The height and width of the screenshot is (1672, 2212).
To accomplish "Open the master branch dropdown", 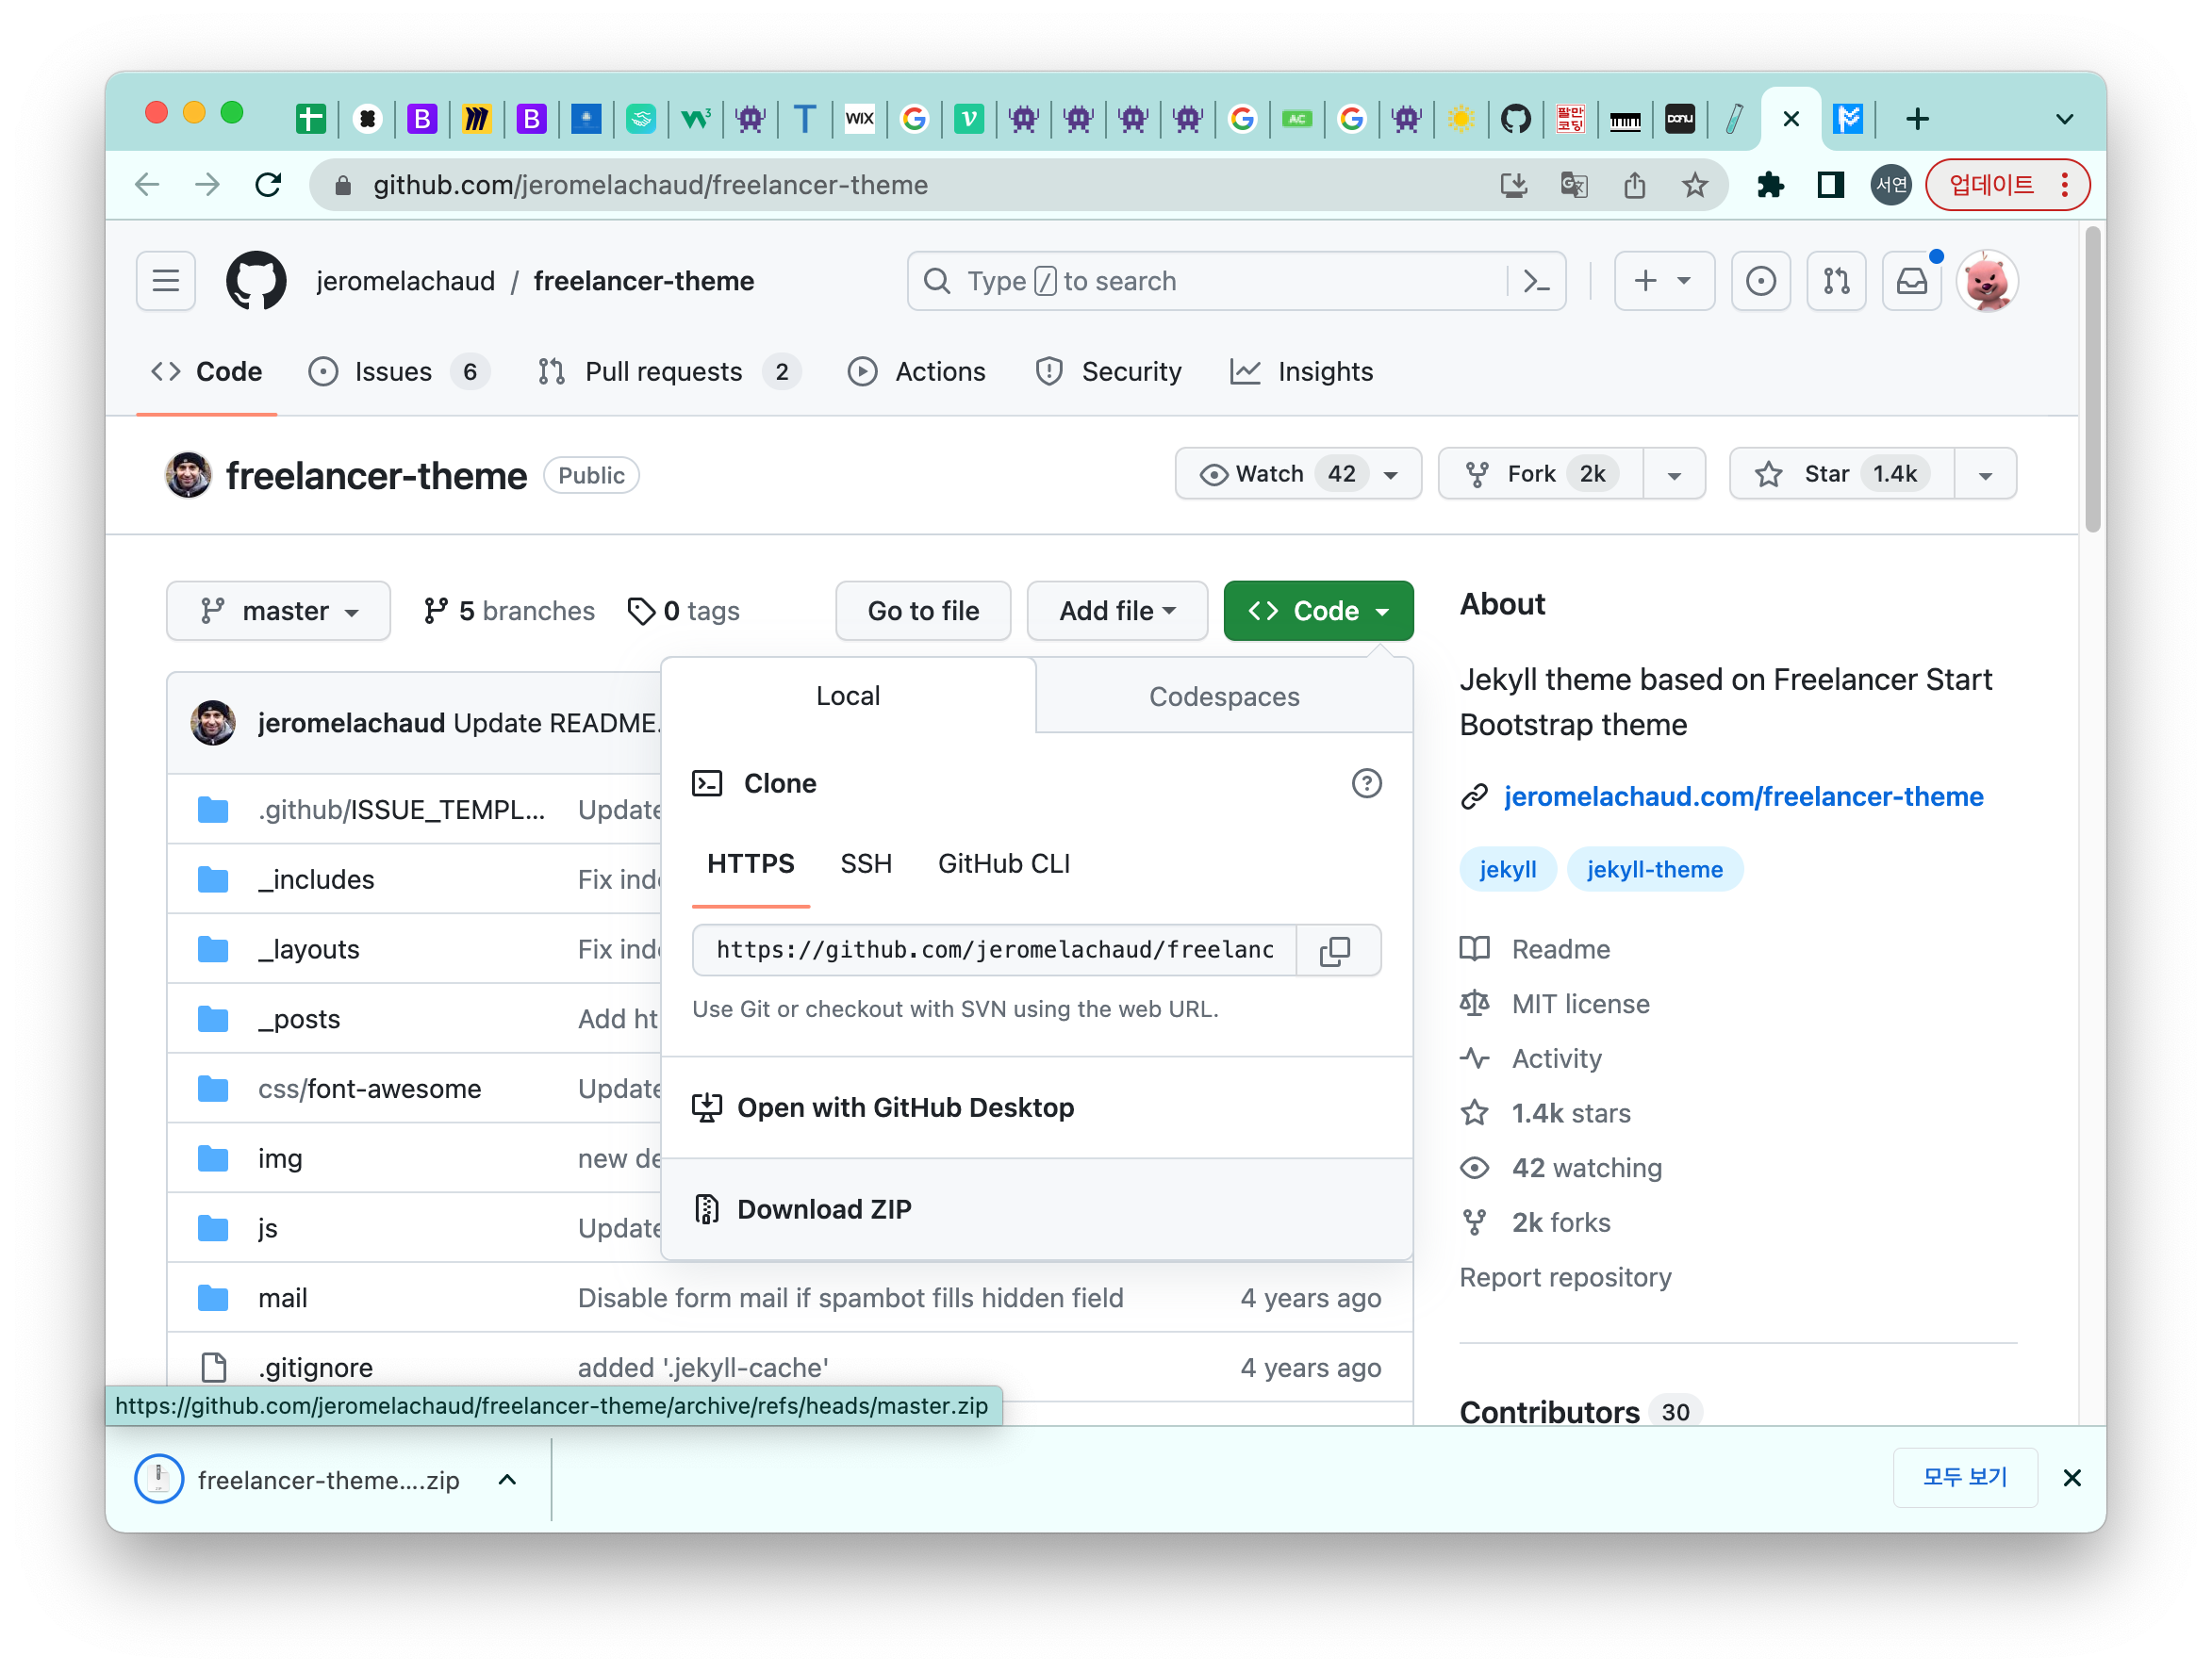I will coord(279,611).
